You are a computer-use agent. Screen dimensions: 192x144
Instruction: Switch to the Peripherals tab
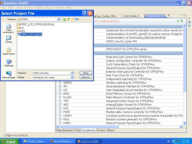click(x=89, y=130)
